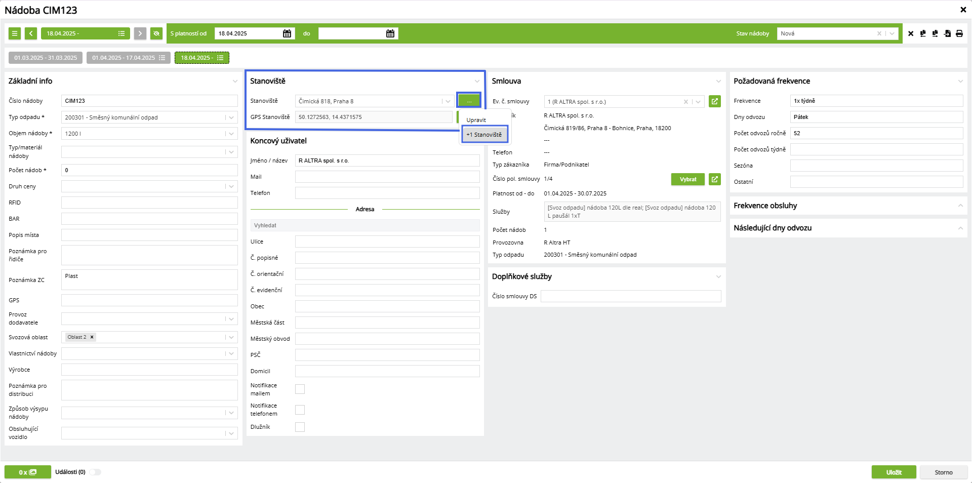Tick the 'Dlužník' checkbox
Screen dimensions: 972x483
(x=300, y=427)
